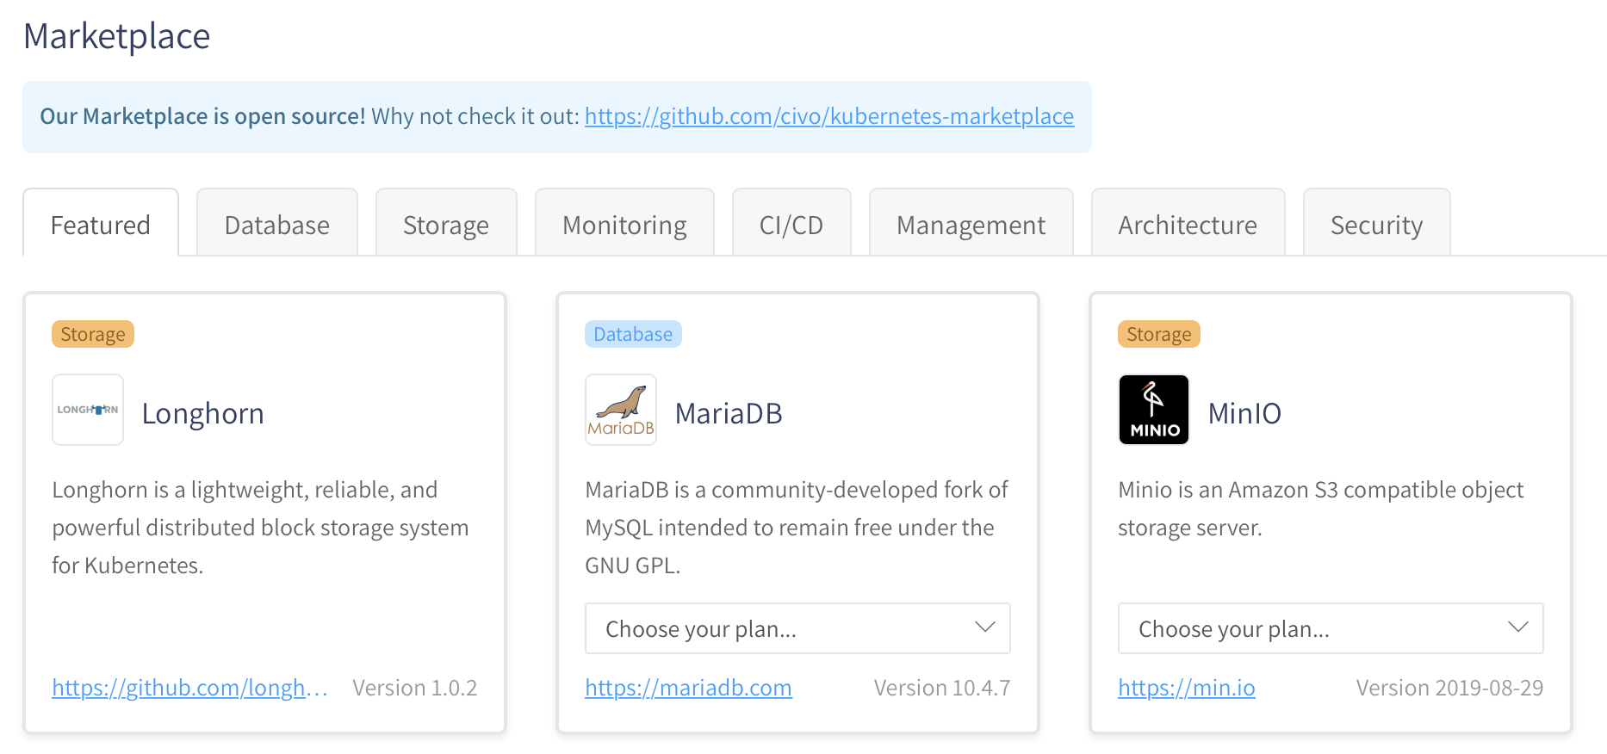1607x754 pixels.
Task: Select the CI/CD tab
Action: (x=791, y=223)
